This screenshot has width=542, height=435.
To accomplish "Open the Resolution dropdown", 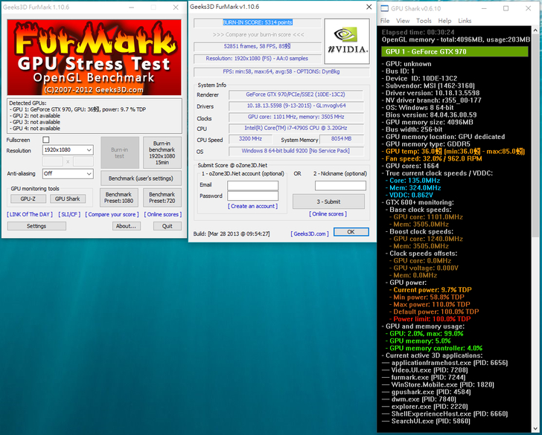I will coord(68,150).
